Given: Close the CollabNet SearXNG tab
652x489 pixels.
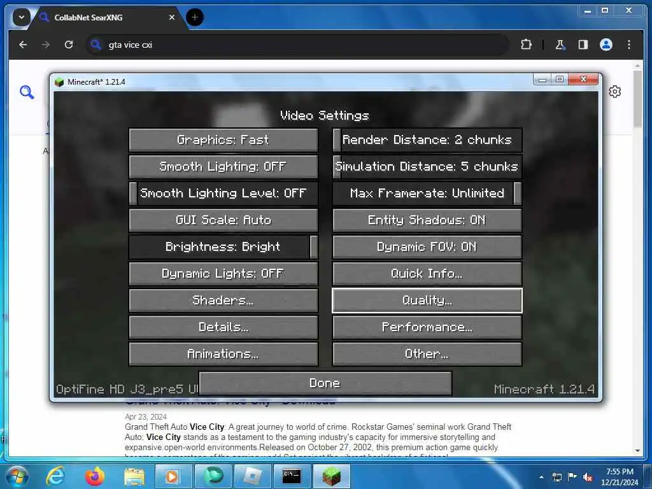Looking at the screenshot, I should point(172,17).
